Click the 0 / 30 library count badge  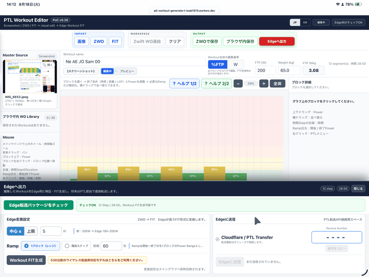(51, 118)
